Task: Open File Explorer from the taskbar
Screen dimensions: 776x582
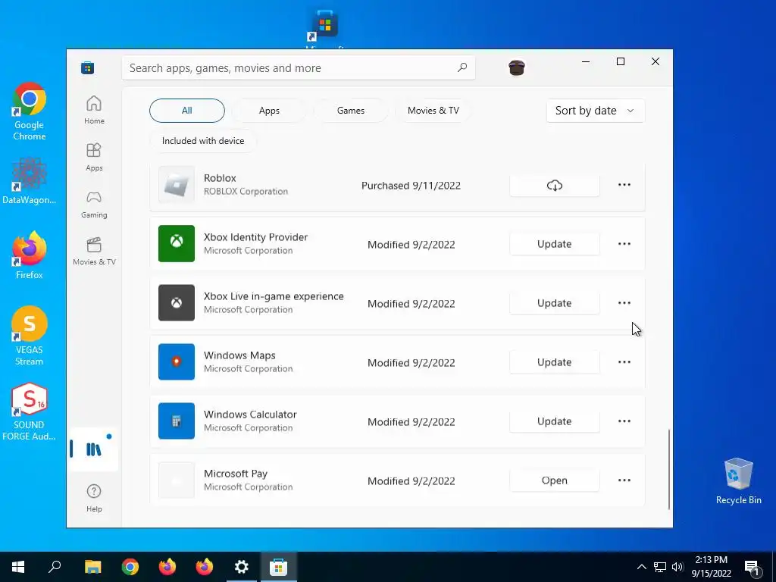Action: pyautogui.click(x=92, y=567)
